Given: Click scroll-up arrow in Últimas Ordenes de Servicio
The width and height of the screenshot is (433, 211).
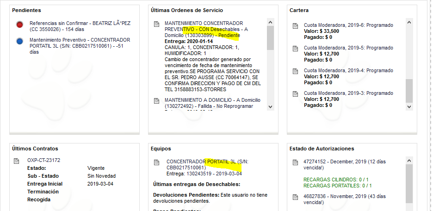Looking at the screenshot, I should [x=270, y=22].
